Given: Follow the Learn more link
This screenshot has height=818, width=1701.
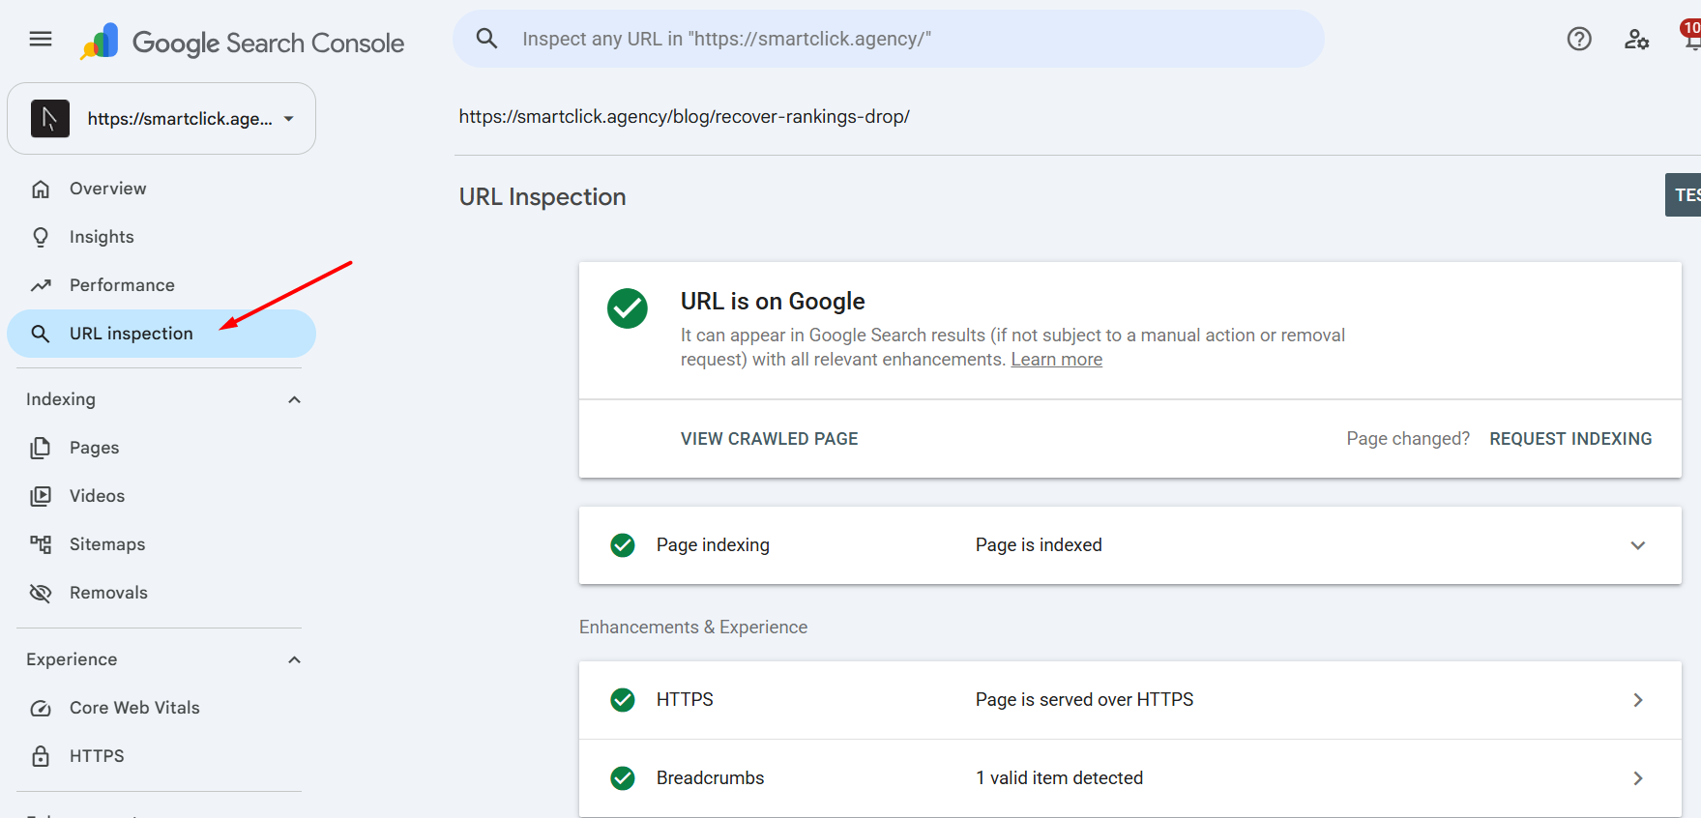Looking at the screenshot, I should pos(1056,360).
